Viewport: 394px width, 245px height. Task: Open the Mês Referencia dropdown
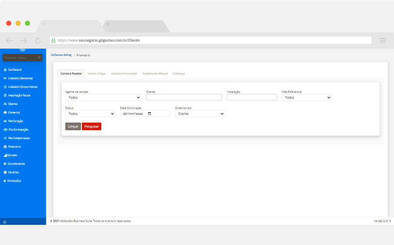306,98
